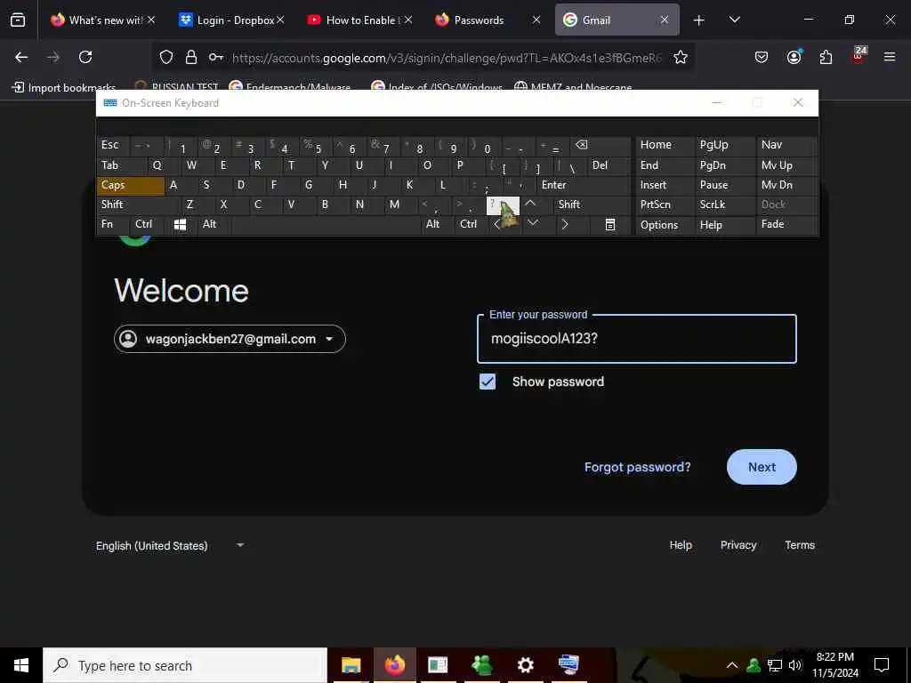Screen dimensions: 911x683
Task: Expand the wagonjackben27@gmail.com account switcher
Action: click(230, 339)
